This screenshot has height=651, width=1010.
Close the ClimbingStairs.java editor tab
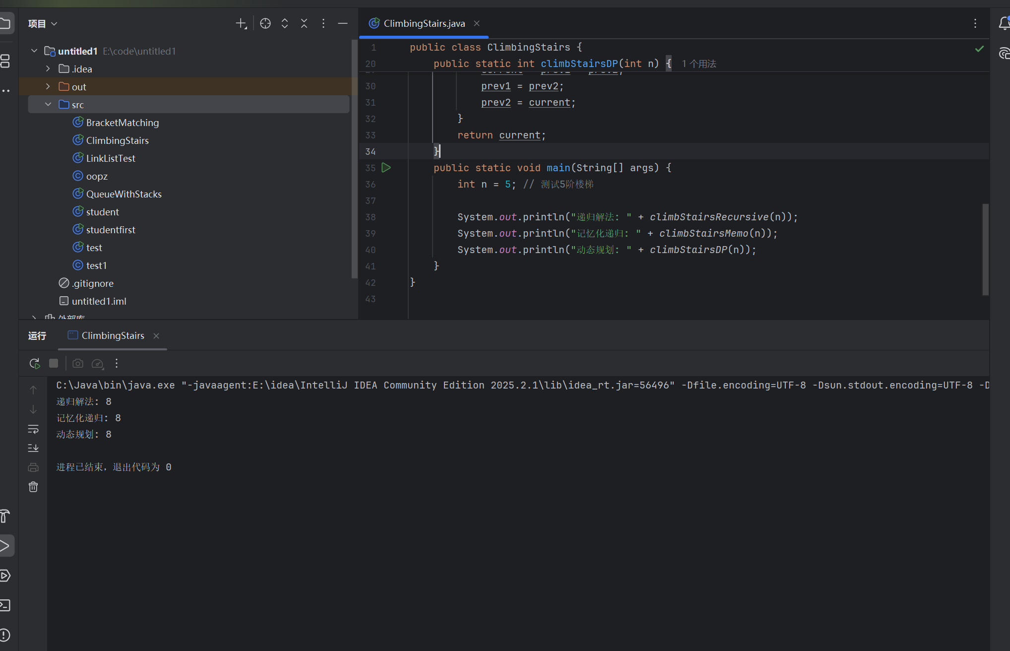(x=477, y=23)
